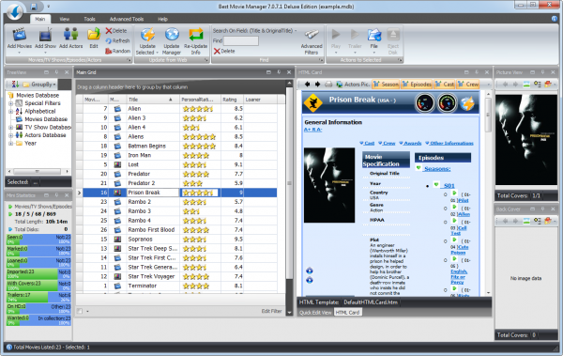Open quick access toolbar customize arrow
This screenshot has width=563, height=356.
(48, 7)
